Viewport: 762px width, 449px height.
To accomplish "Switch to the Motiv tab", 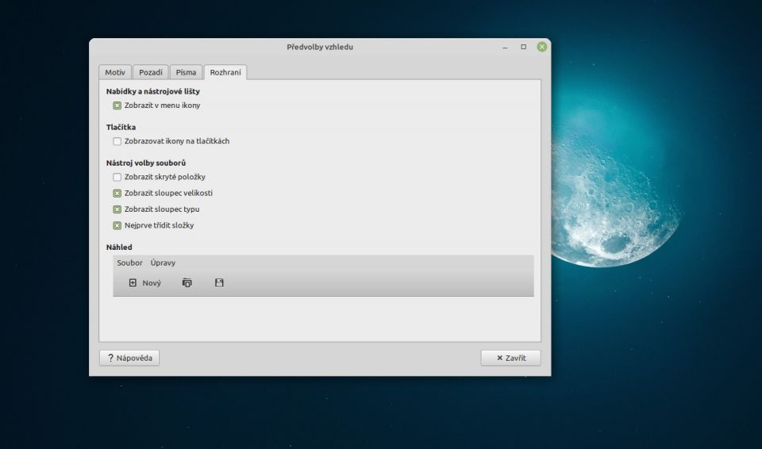I will pos(115,72).
